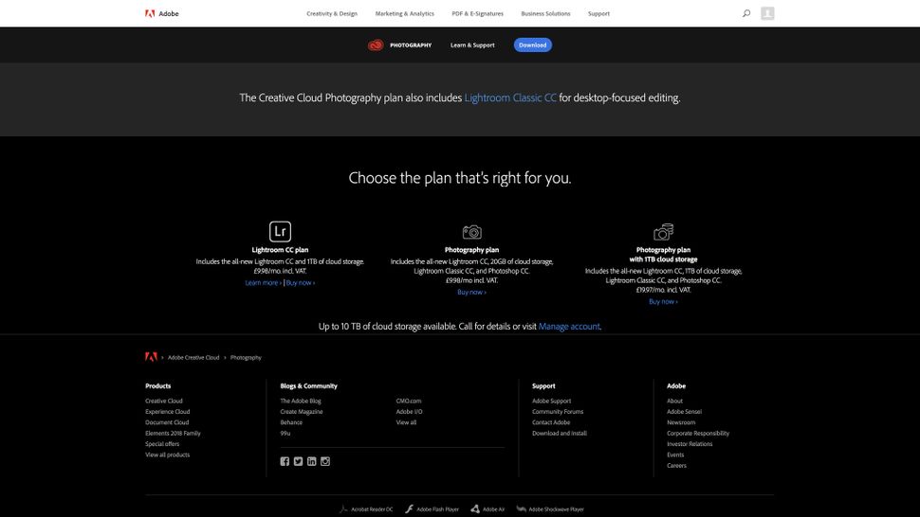Click Buy now under 1TB Photography plan
Viewport: 920px width, 517px height.
click(664, 301)
